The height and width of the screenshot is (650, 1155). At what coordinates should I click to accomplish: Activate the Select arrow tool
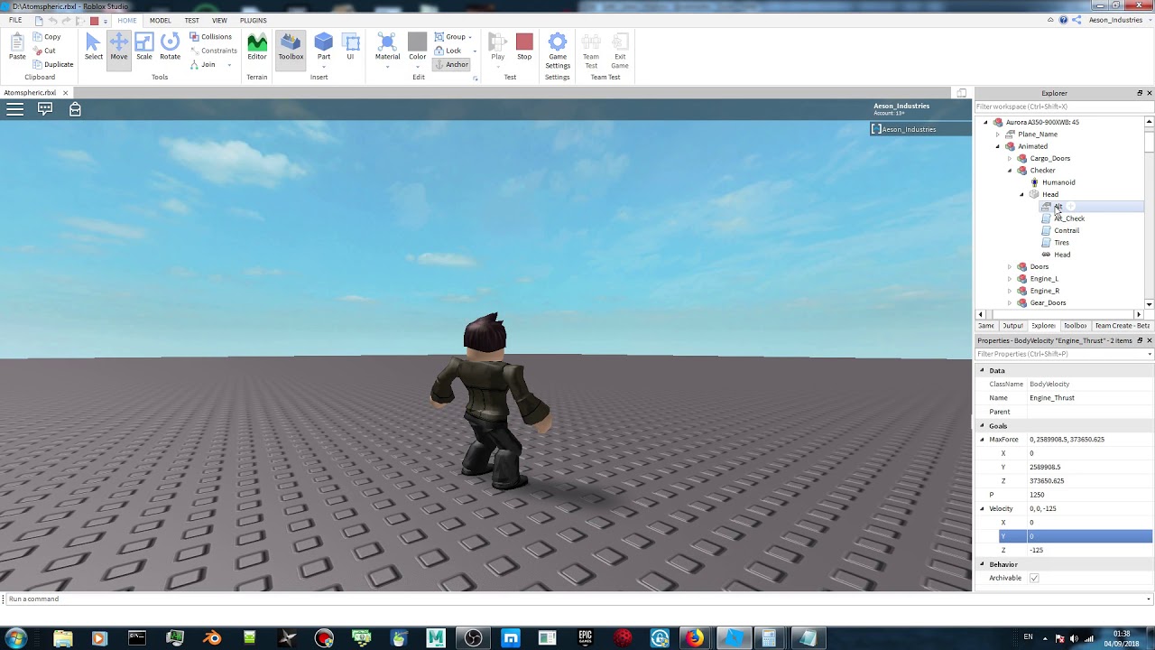[x=93, y=47]
